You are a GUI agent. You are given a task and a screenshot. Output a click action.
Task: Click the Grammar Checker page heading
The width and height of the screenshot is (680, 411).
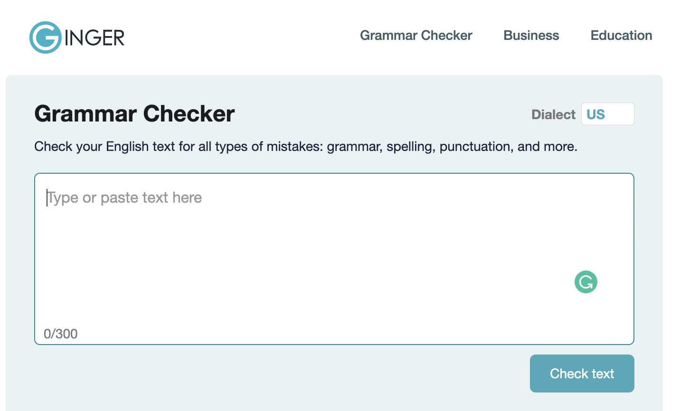[134, 113]
